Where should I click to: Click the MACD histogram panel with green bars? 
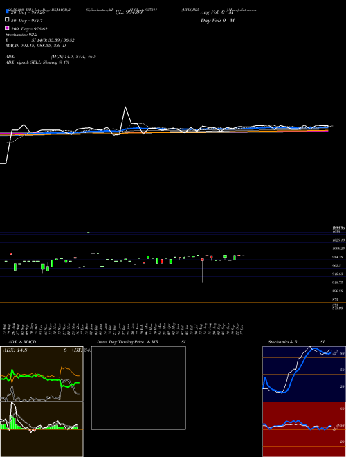tap(42, 429)
